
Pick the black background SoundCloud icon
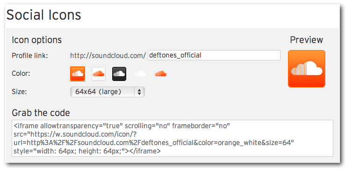[119, 74]
